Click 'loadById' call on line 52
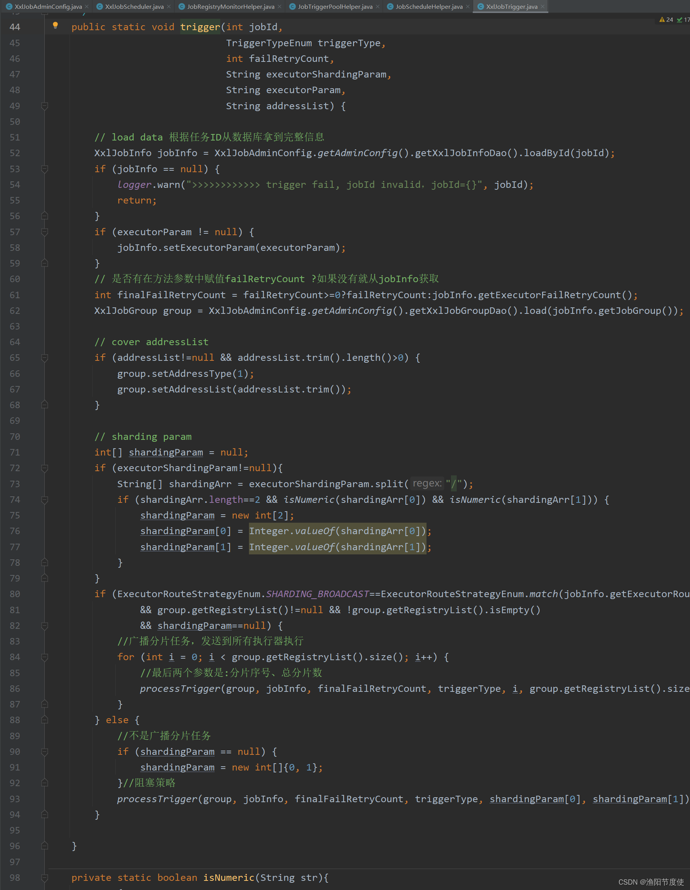 pyautogui.click(x=546, y=153)
